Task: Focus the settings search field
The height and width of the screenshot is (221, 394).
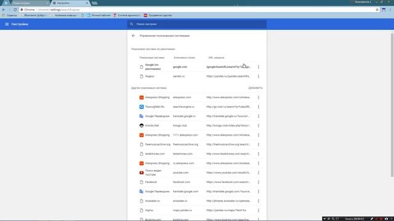Action: click(x=197, y=24)
